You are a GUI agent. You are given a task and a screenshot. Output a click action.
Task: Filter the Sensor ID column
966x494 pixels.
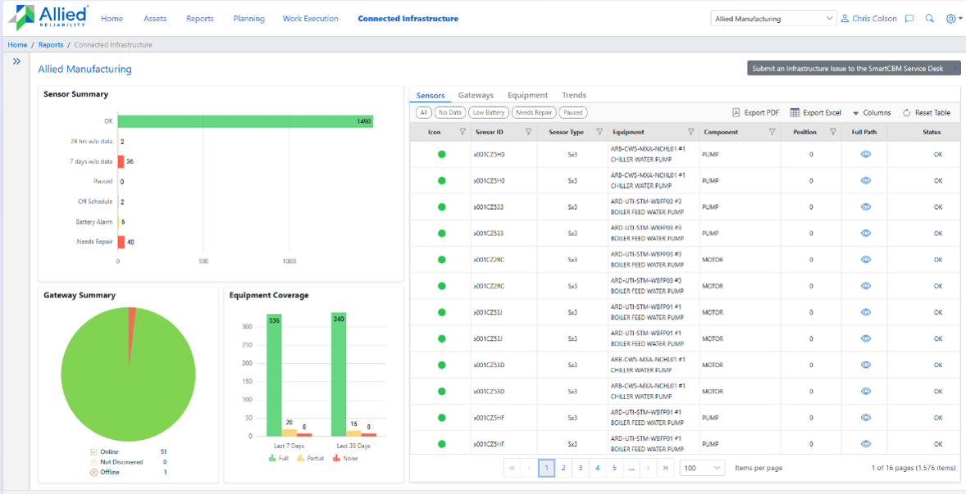[x=528, y=132]
